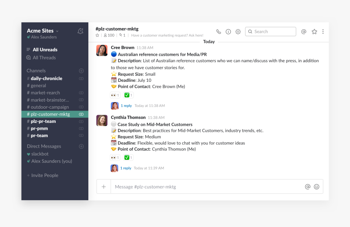Click the Message #plz-customer-mktg input

pos(207,187)
